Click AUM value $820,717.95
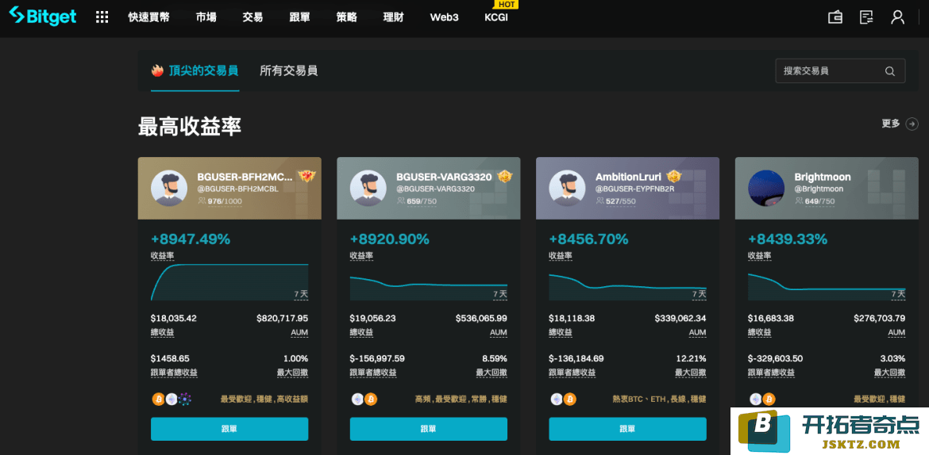This screenshot has width=929, height=455. click(x=282, y=319)
